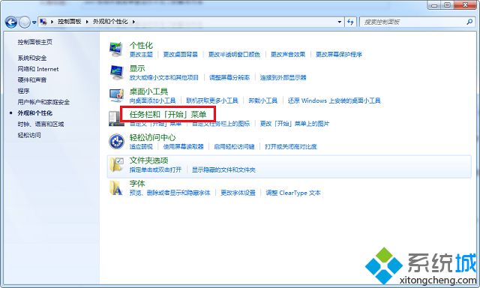The image size is (480, 288).
Task: Select 控制面板 in the breadcrumb path
Action: pyautogui.click(x=70, y=22)
